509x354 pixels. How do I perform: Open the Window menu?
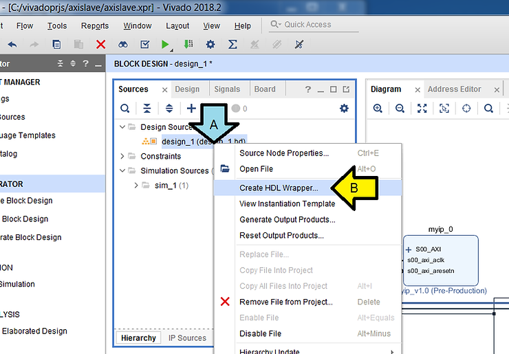tap(138, 25)
